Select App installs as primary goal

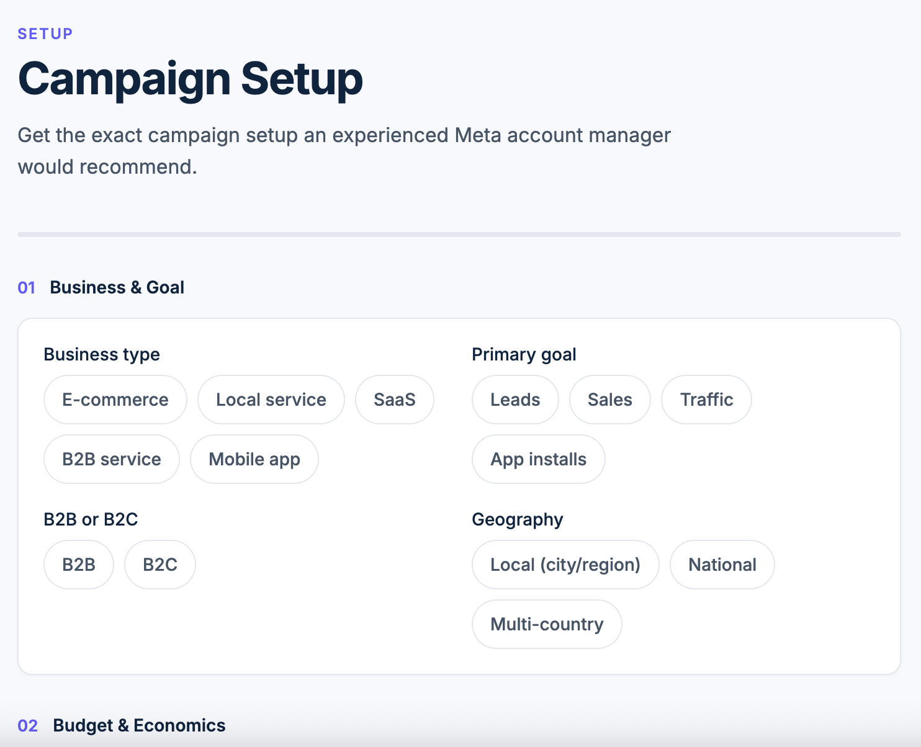pyautogui.click(x=538, y=459)
